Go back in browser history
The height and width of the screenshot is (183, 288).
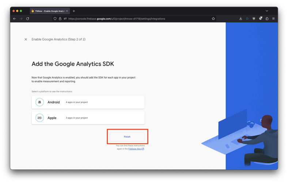pos(15,19)
